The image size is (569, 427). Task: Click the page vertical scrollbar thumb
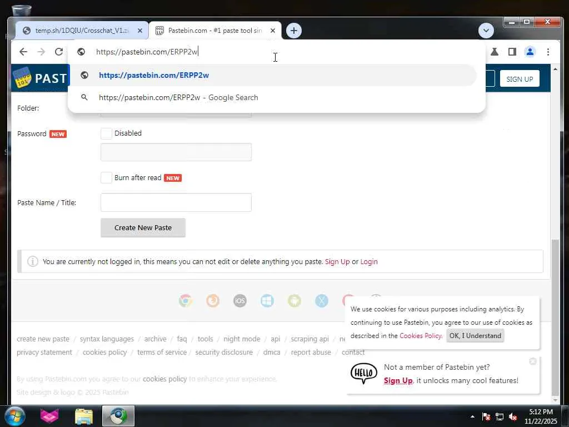point(555,317)
